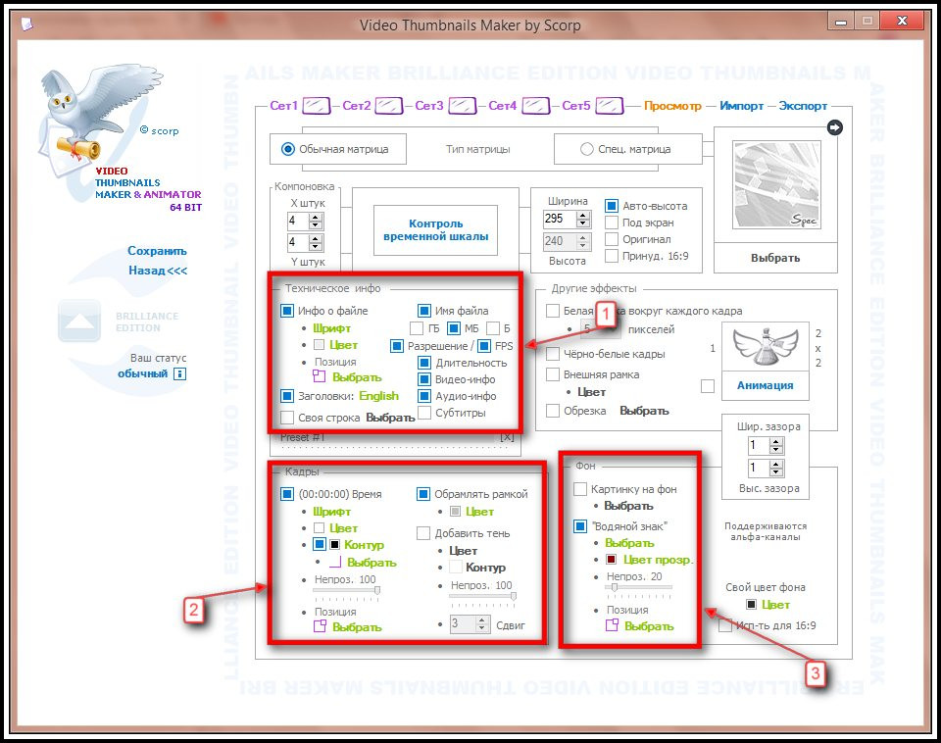Click the status info icon beside обычный
The height and width of the screenshot is (743, 941).
point(179,373)
